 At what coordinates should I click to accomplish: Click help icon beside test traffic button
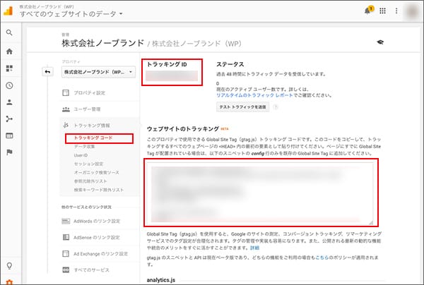coord(276,107)
